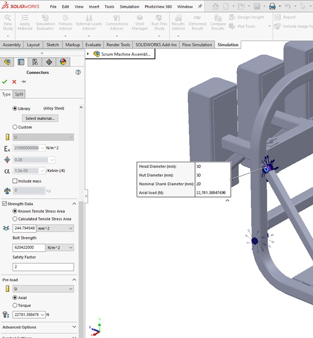Viewport: 313px width, 338px height.
Task: Open Bolt Strength unit N/m^2 dropdown
Action: coord(60,248)
